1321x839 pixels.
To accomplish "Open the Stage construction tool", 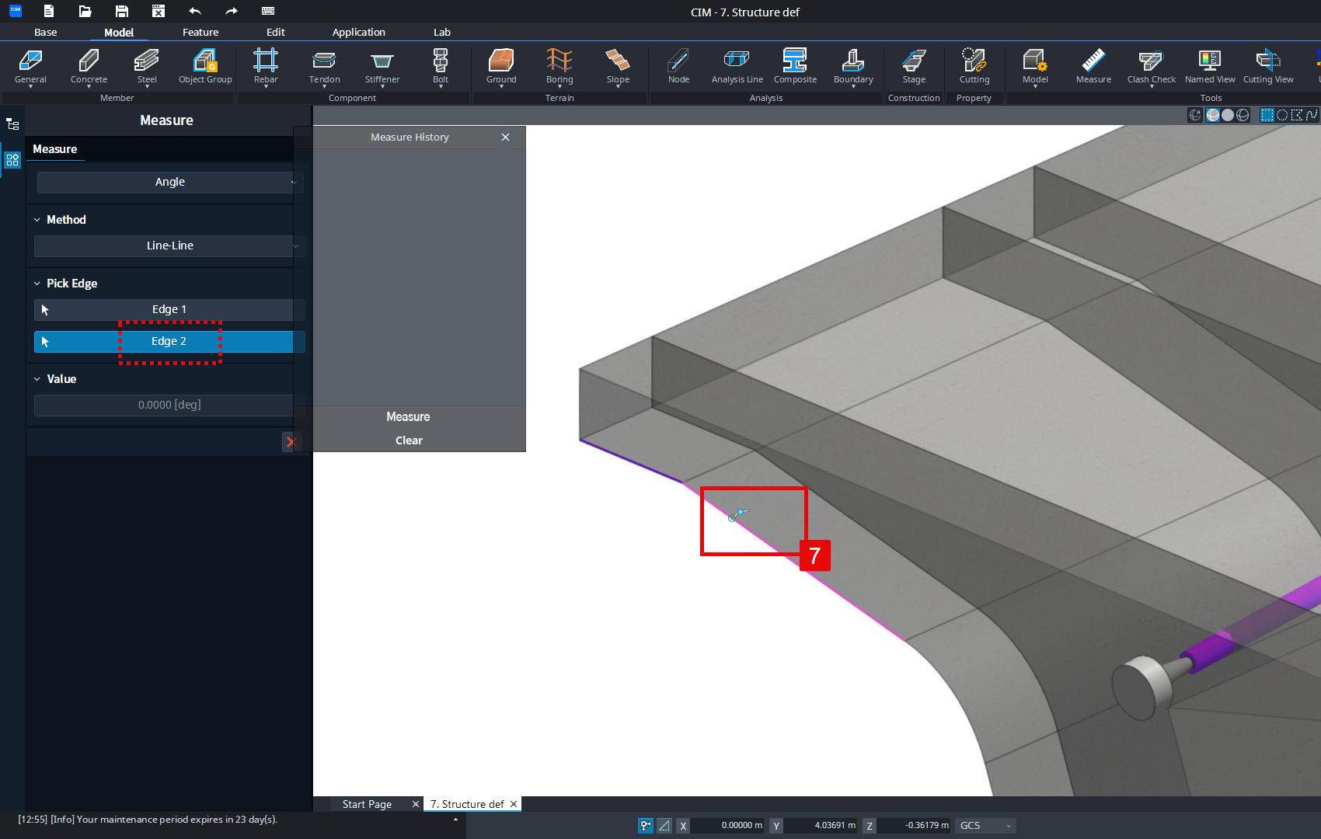I will pos(913,67).
